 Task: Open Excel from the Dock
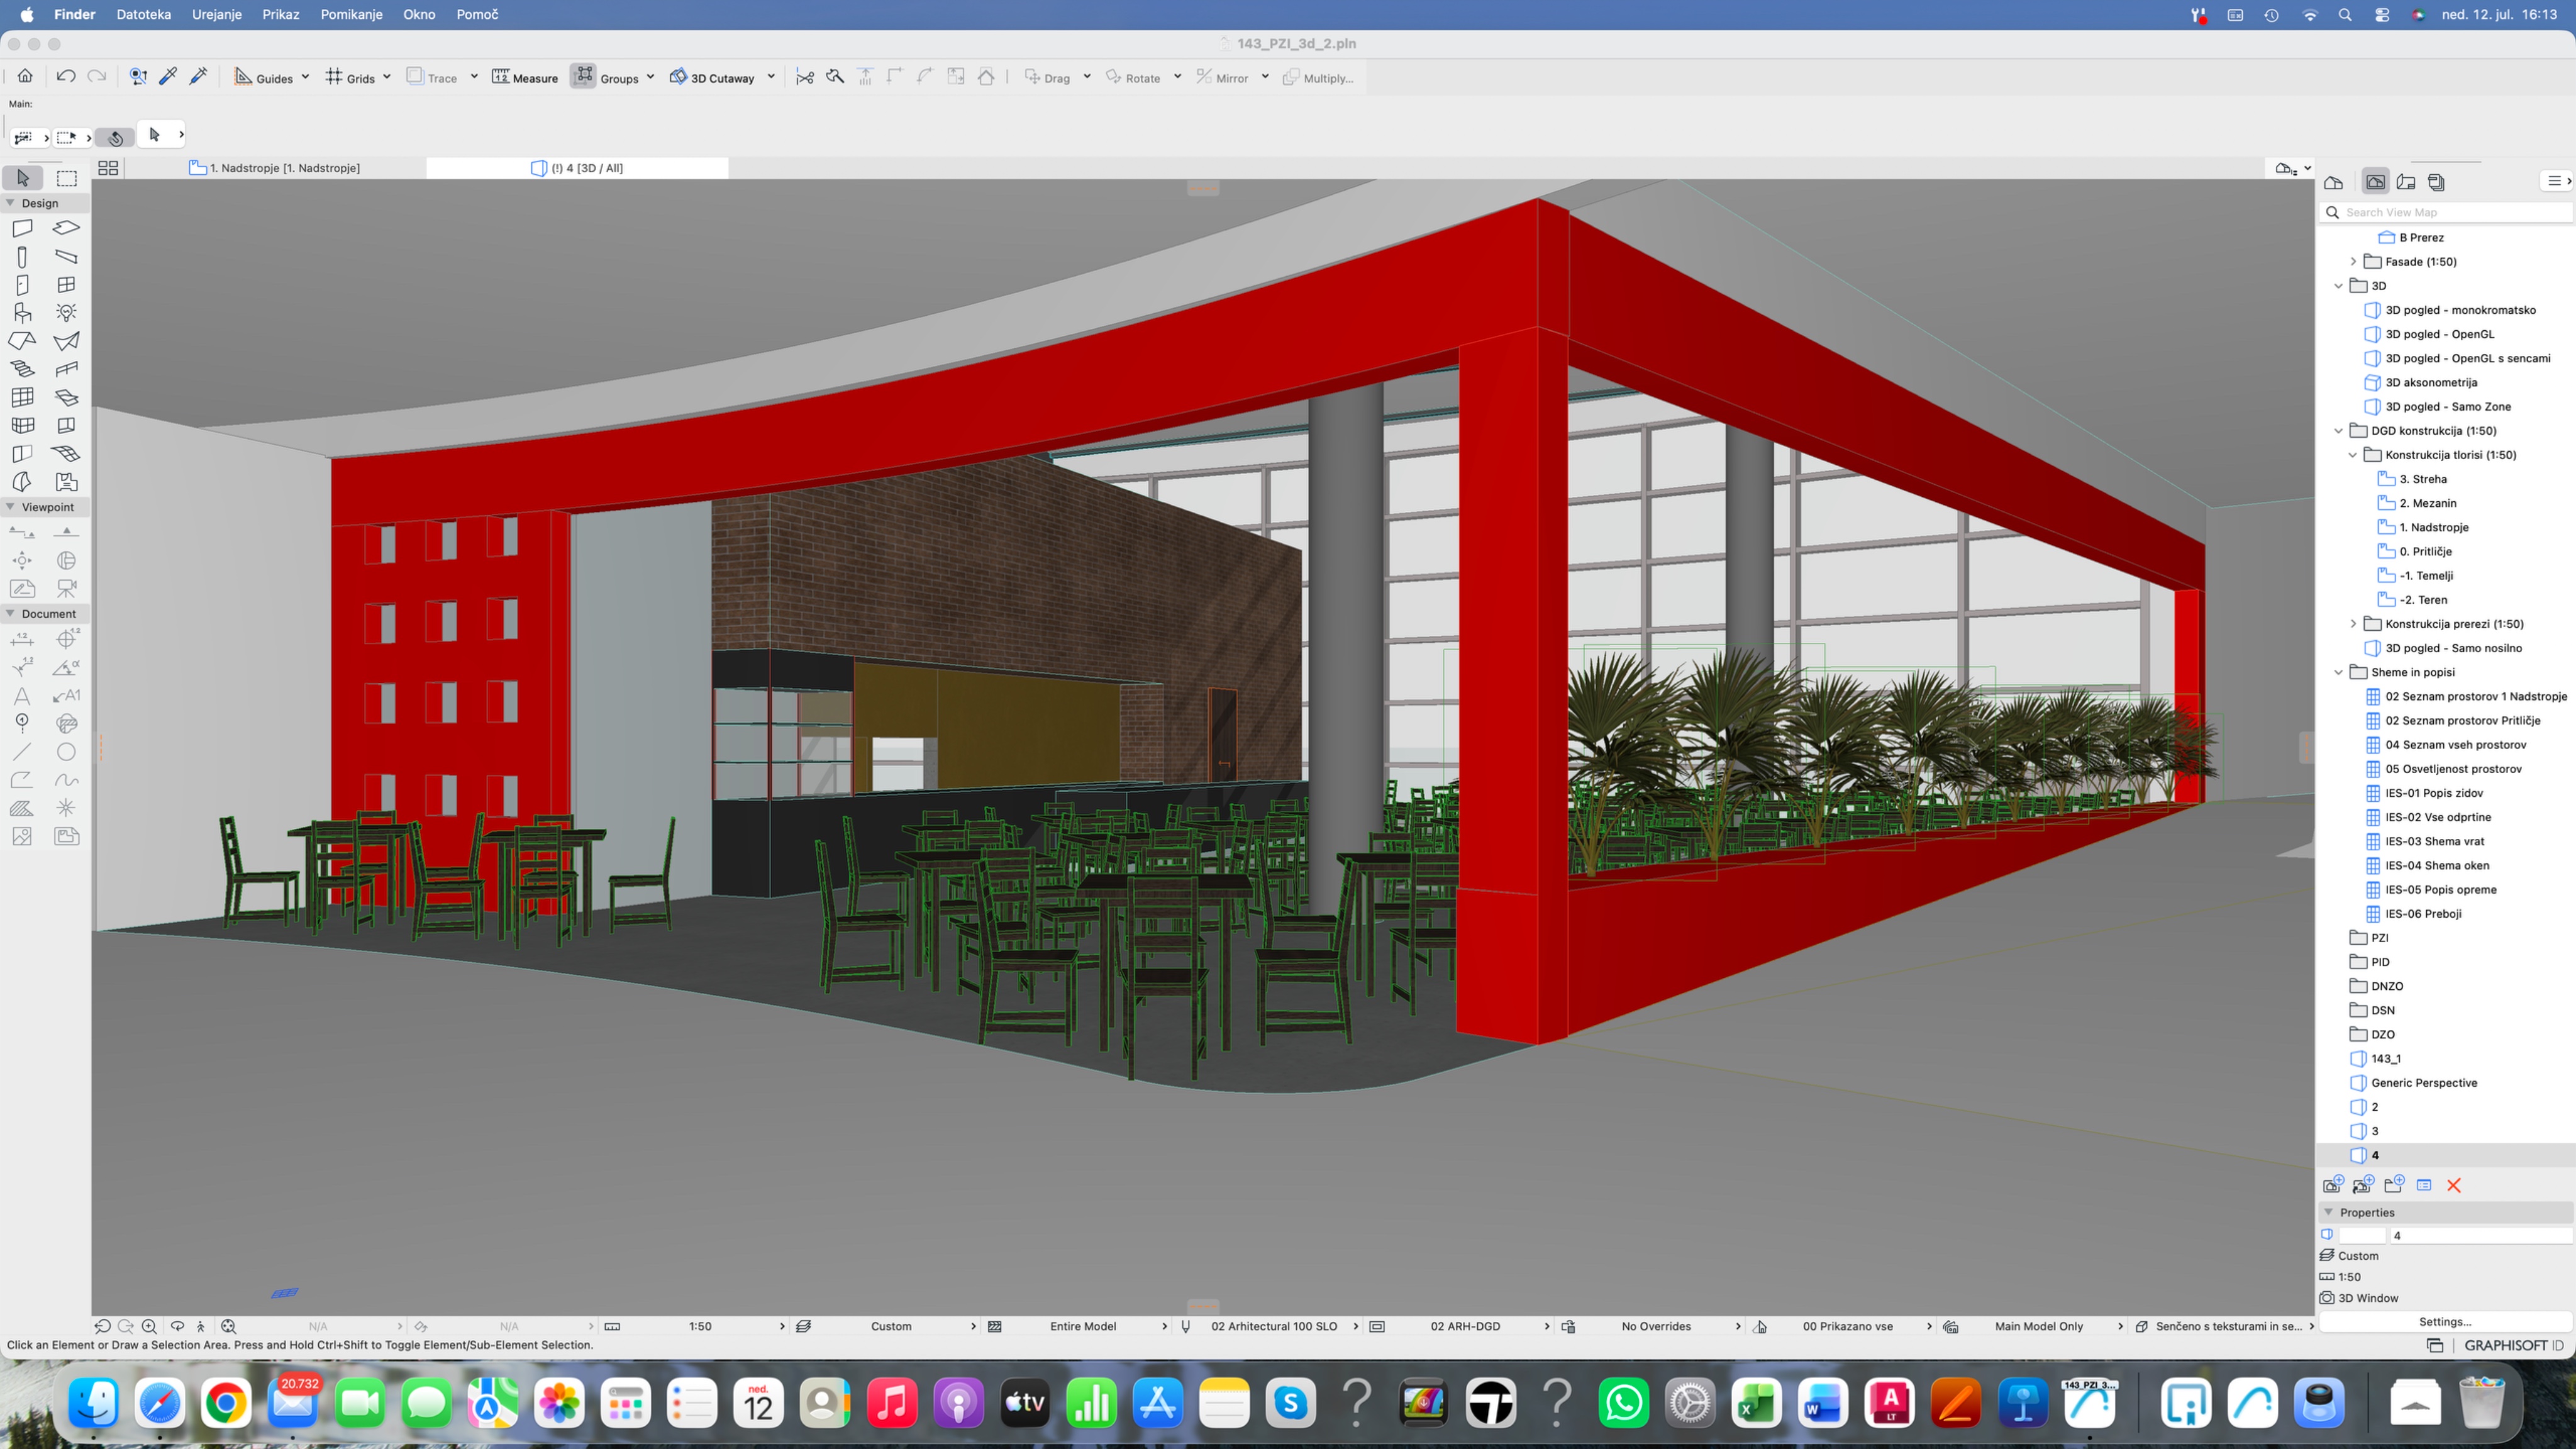tap(1756, 1402)
